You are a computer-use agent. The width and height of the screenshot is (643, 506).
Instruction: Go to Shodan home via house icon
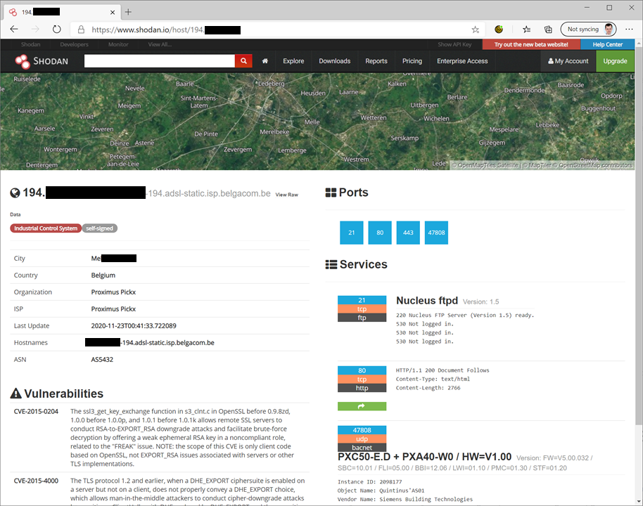265,61
